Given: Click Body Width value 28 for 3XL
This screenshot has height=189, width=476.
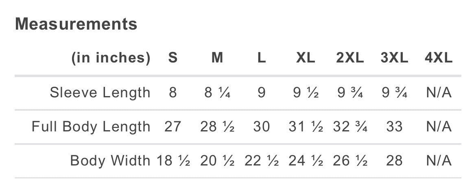Looking at the screenshot, I should (x=394, y=160).
